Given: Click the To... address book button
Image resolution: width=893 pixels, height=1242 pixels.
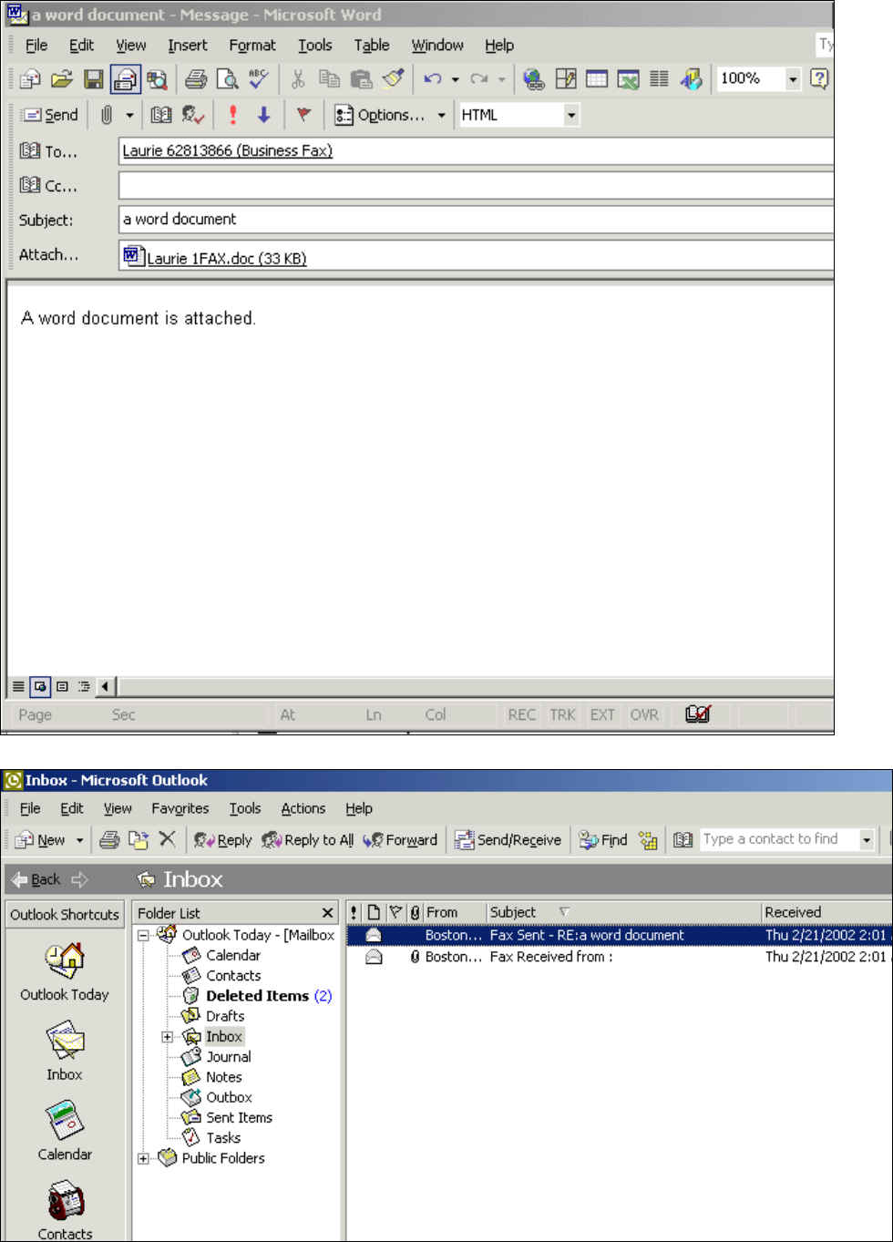Looking at the screenshot, I should point(49,151).
